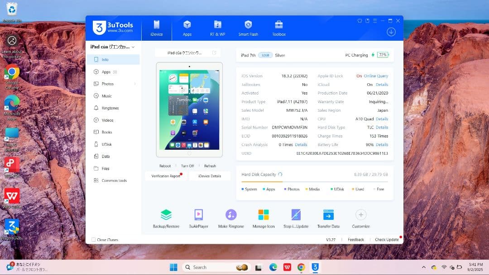The height and width of the screenshot is (275, 489).
Task: Open the Manage Icon tool
Action: coord(263,218)
